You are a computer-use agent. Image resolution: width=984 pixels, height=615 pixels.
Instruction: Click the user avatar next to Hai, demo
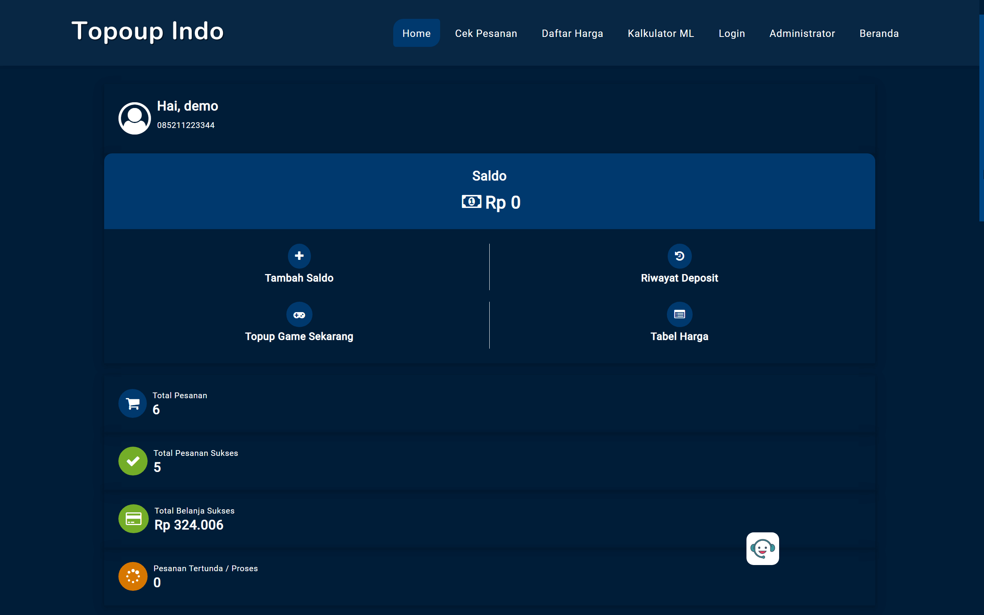point(134,118)
